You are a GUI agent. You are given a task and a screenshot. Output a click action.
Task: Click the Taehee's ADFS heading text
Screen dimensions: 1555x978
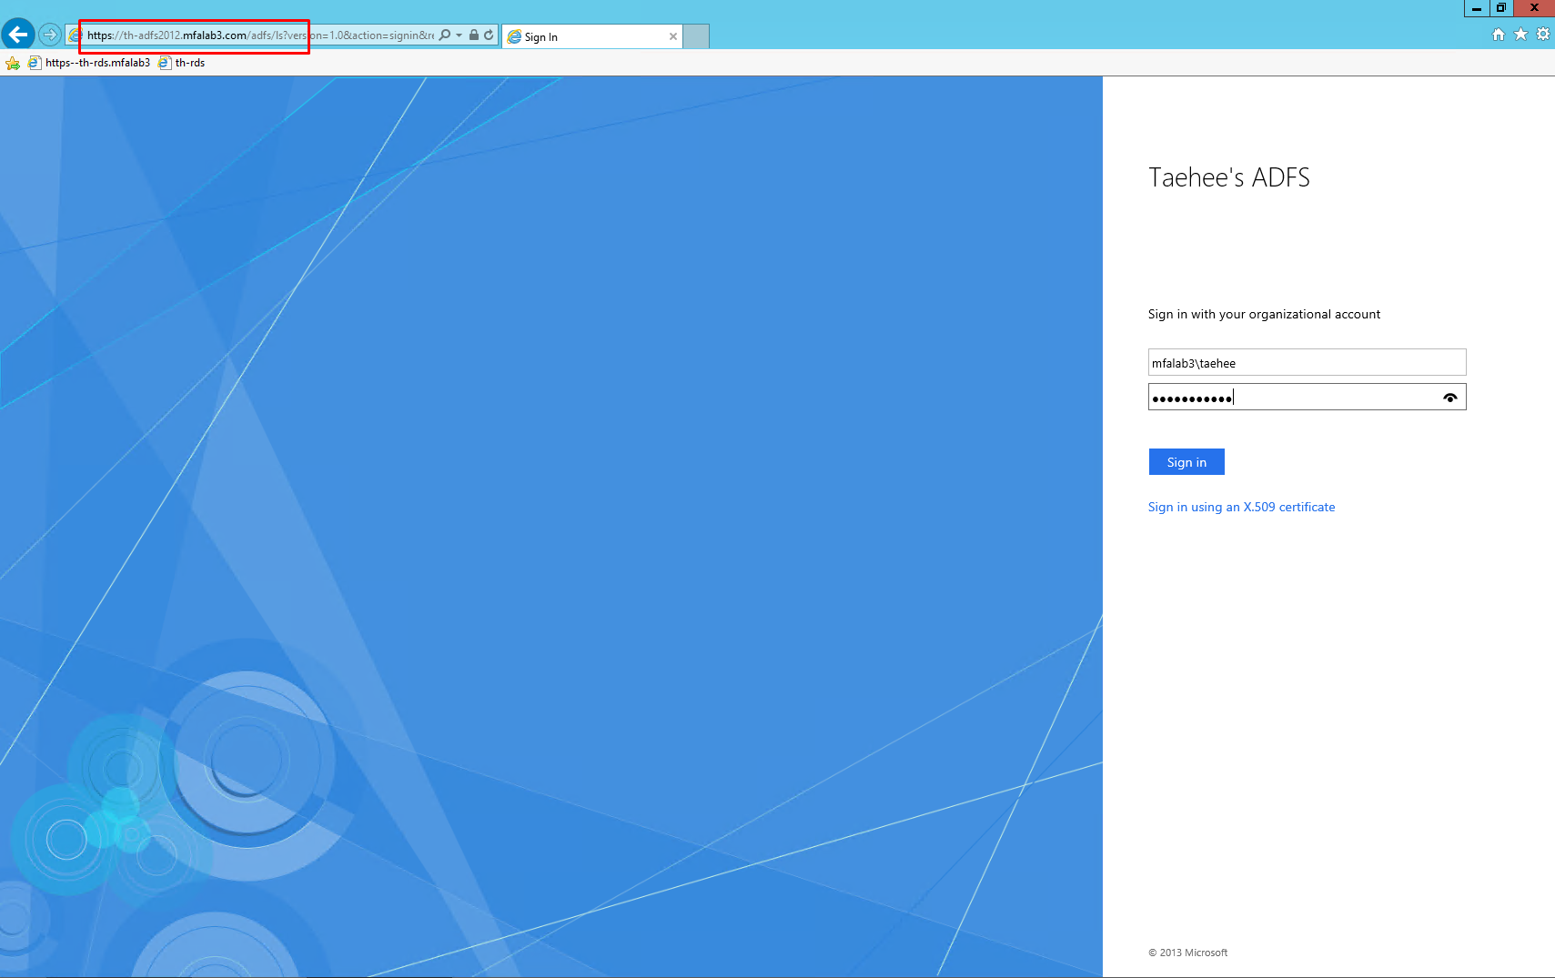(1229, 177)
